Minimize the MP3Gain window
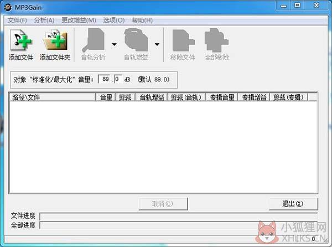The height and width of the screenshot is (247, 332). click(283, 6)
